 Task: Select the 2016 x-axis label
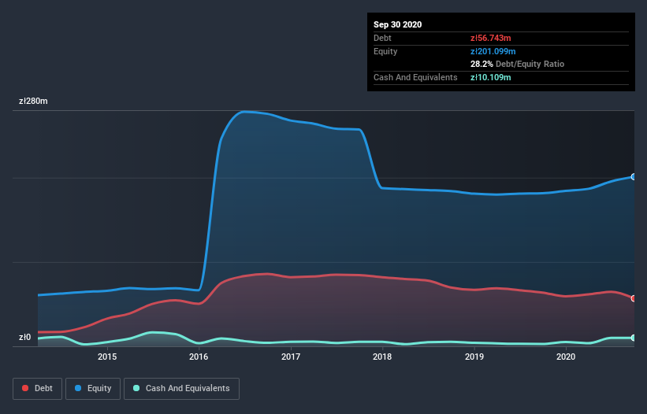[x=199, y=357]
